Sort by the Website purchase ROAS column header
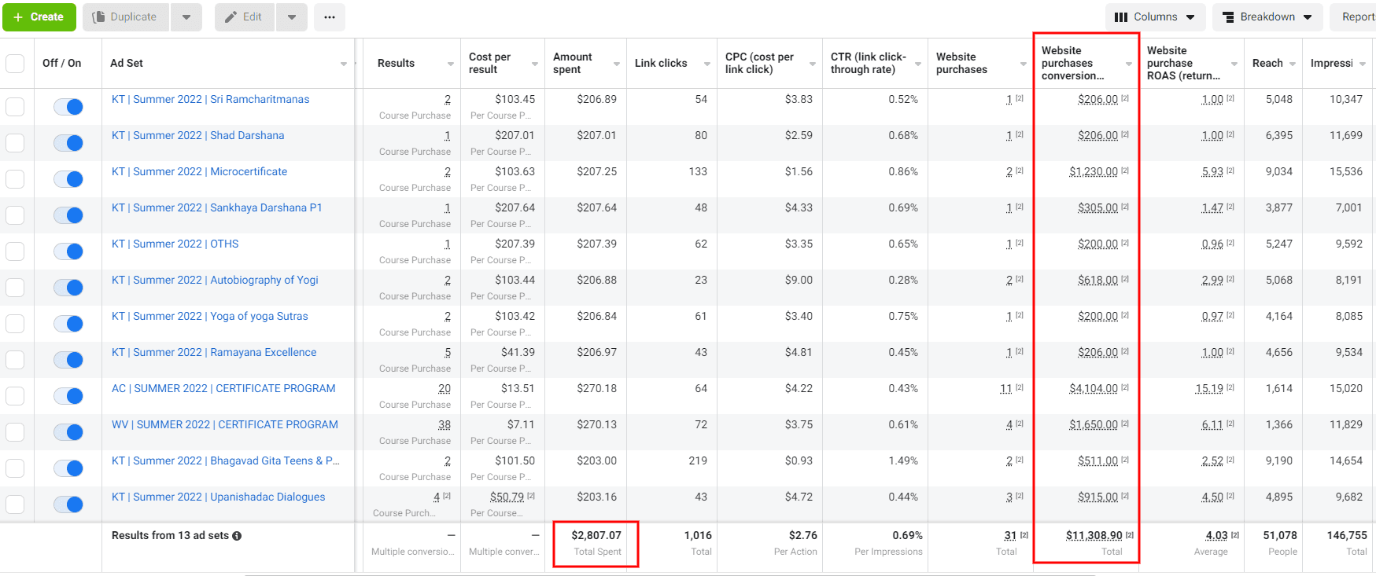This screenshot has height=576, width=1376. (1183, 63)
